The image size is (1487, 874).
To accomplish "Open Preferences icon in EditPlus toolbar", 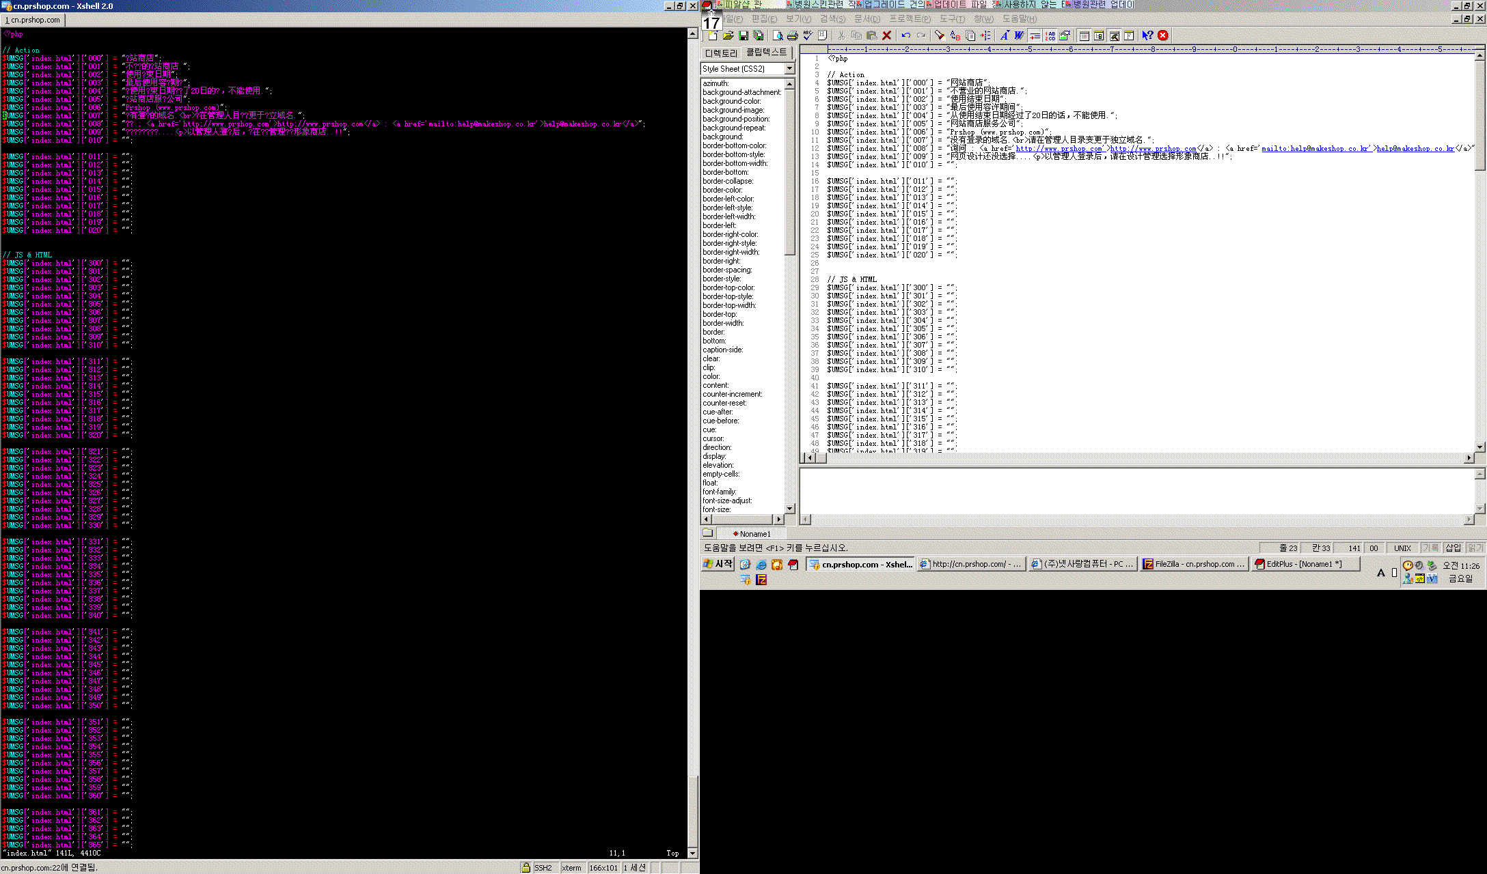I will pyautogui.click(x=1065, y=36).
